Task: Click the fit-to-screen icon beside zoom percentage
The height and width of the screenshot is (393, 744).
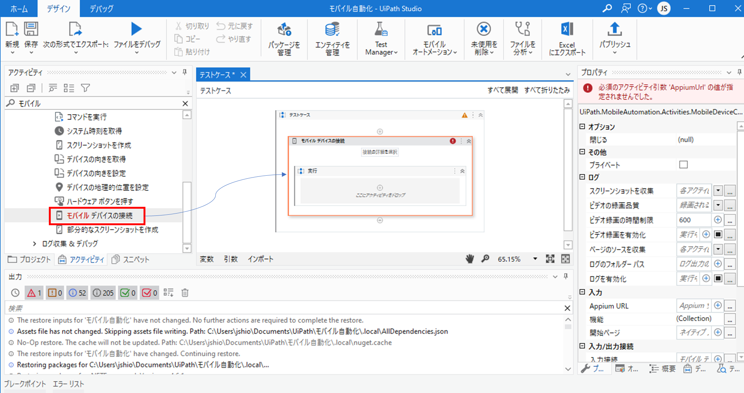Action: tap(550, 259)
